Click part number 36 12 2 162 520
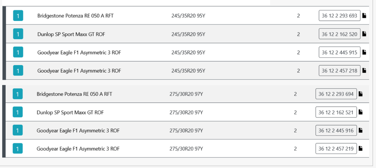The height and width of the screenshot is (168, 376). 339,34
